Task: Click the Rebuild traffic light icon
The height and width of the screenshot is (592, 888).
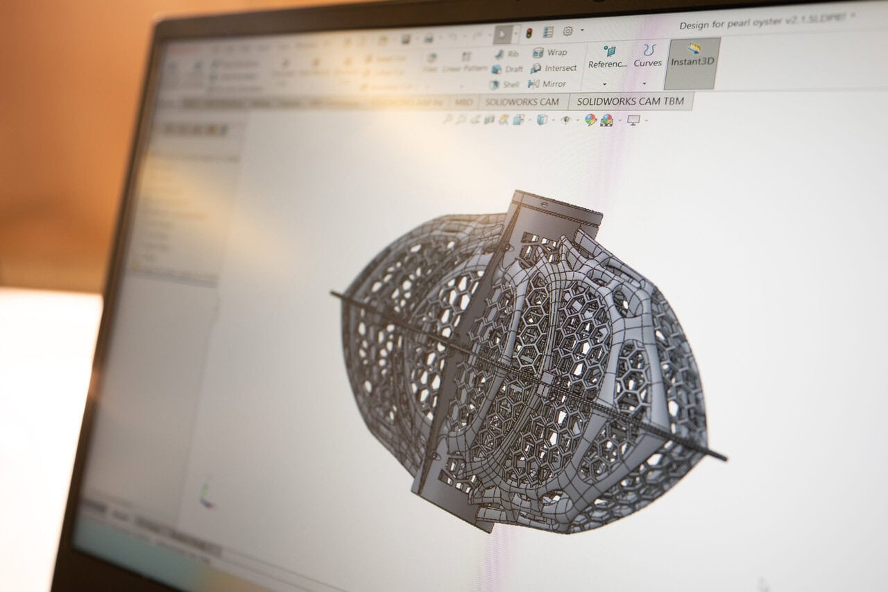Action: (x=529, y=33)
